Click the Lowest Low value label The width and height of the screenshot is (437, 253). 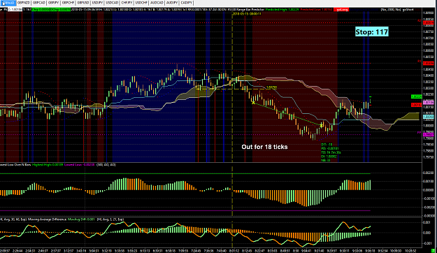coord(80,165)
